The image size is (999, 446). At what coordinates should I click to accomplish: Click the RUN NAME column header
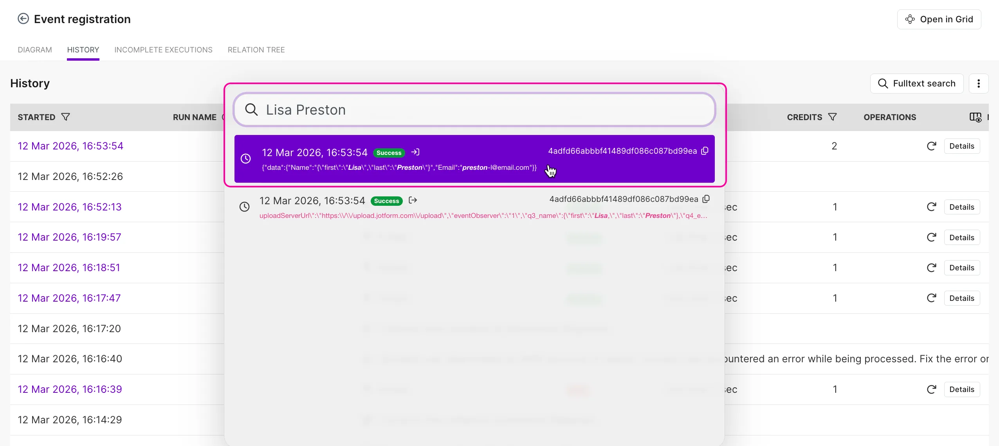[195, 117]
